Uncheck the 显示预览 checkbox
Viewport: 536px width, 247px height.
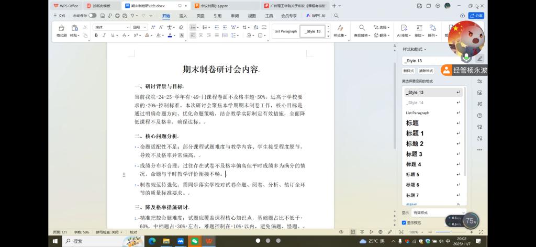tap(404, 222)
